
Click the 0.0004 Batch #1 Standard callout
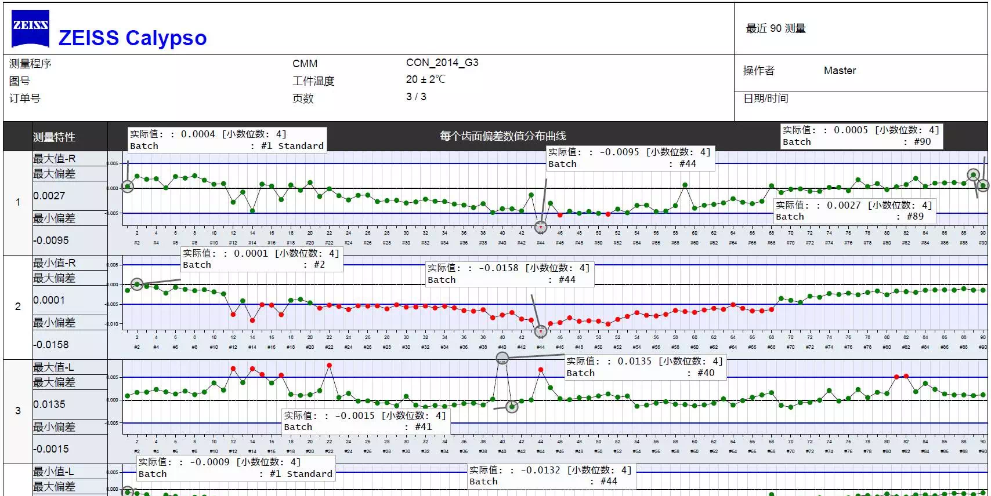pyautogui.click(x=227, y=140)
